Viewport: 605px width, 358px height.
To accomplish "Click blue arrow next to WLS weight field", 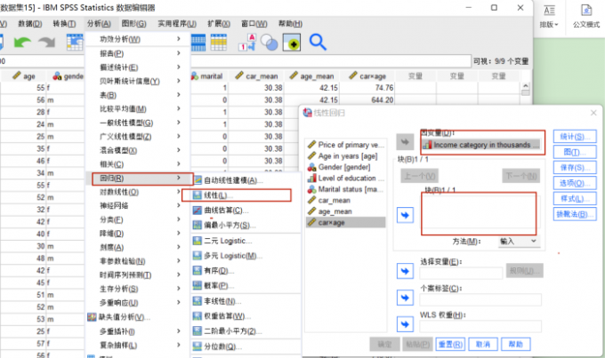I will (405, 324).
